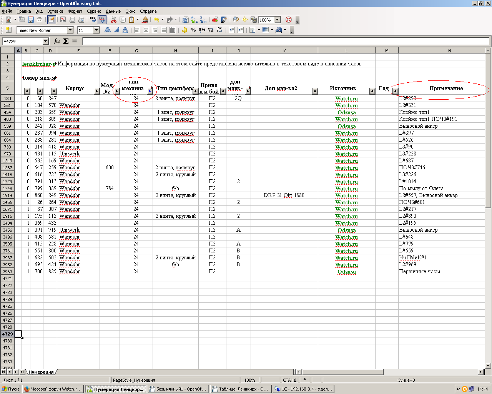Sort the data in ascending order
Image resolution: width=492 pixels, height=394 pixels.
tap(194, 20)
